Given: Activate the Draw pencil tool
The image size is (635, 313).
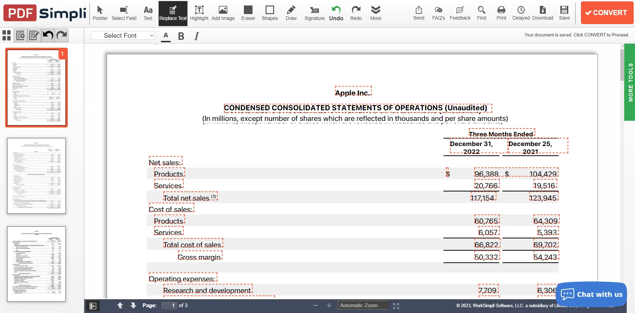Looking at the screenshot, I should (291, 13).
